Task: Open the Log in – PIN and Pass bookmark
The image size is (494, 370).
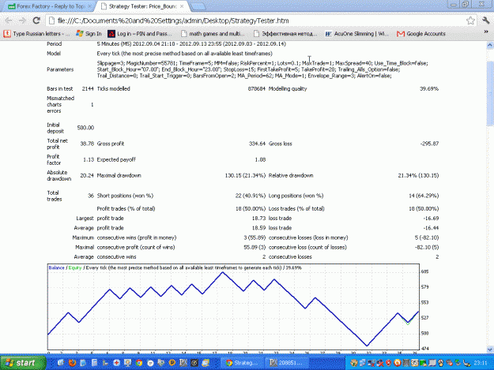Action: point(140,34)
